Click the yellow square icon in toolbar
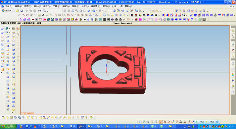Screen dimensions: 236x129 tap(72, 19)
